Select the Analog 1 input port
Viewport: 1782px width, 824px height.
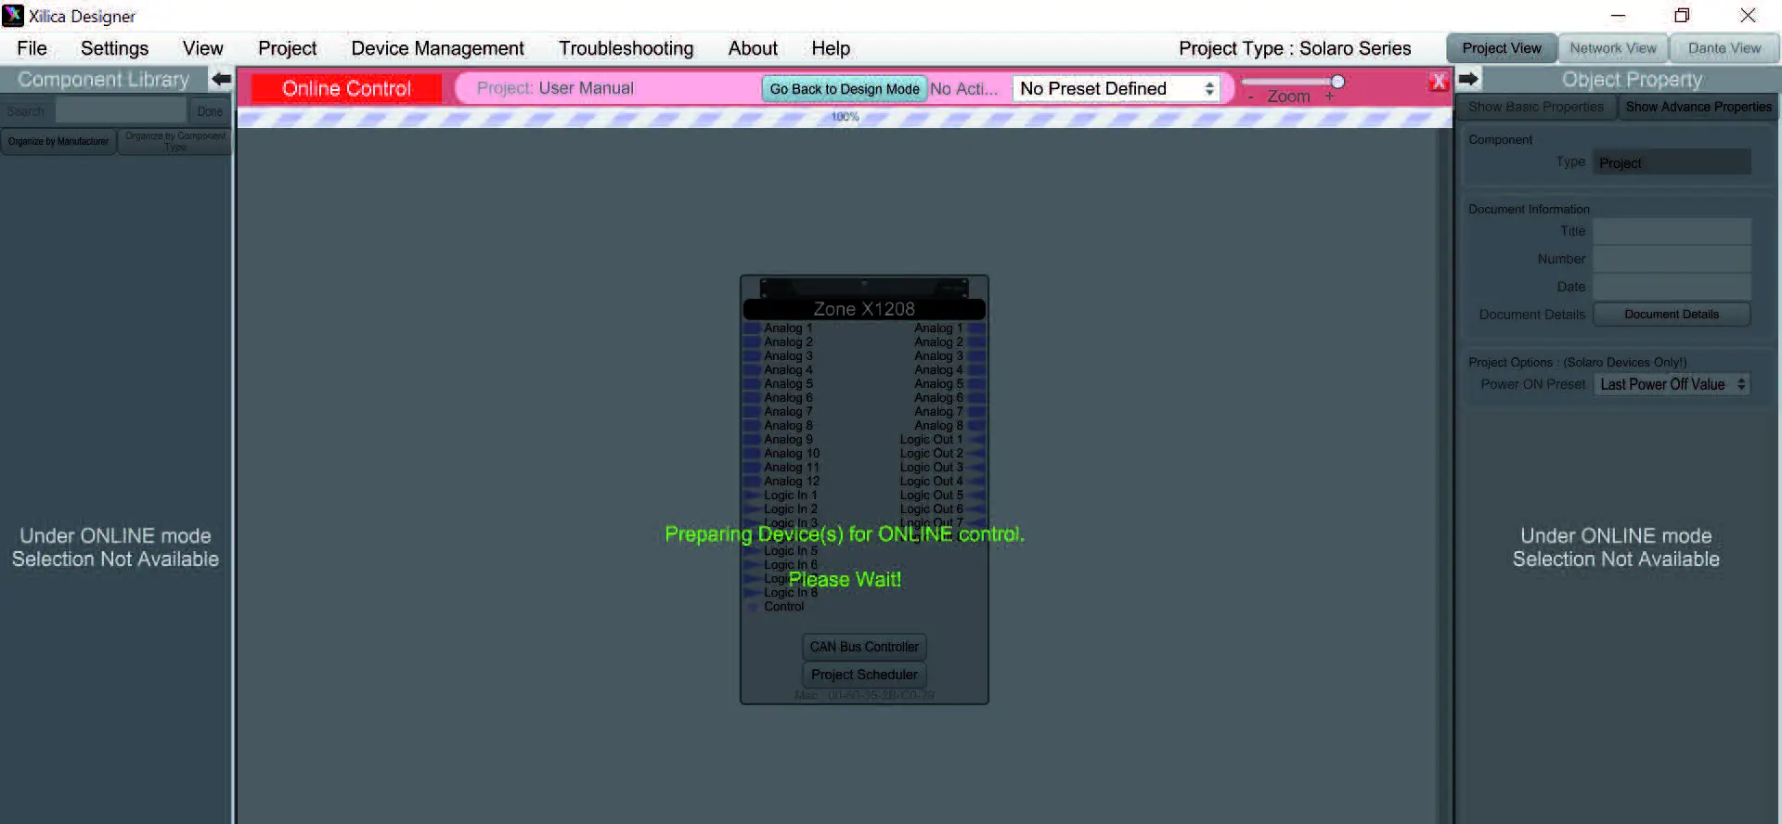752,328
